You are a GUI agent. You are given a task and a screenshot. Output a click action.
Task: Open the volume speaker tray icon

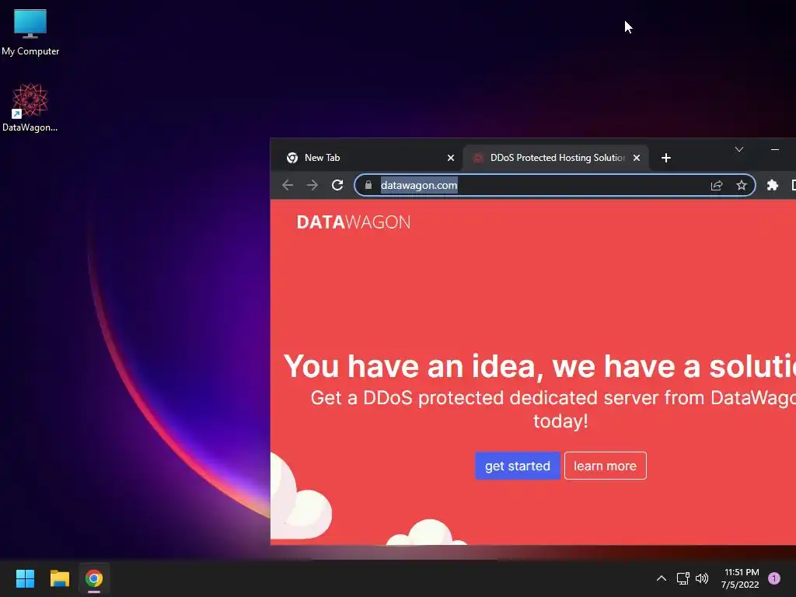[702, 578]
